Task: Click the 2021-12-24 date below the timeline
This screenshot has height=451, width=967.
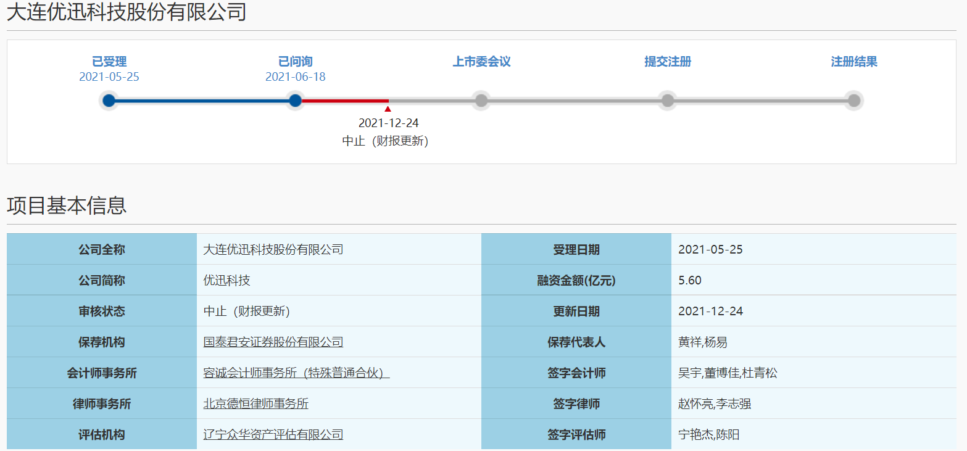Action: tap(389, 123)
